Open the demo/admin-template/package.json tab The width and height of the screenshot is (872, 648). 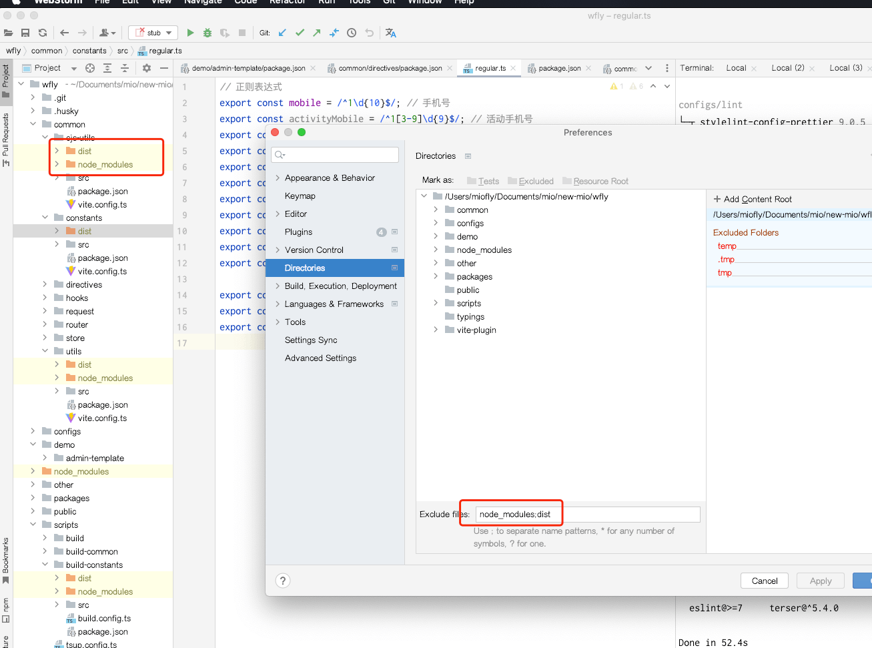point(248,68)
